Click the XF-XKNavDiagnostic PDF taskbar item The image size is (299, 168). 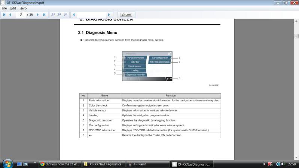[192, 164]
